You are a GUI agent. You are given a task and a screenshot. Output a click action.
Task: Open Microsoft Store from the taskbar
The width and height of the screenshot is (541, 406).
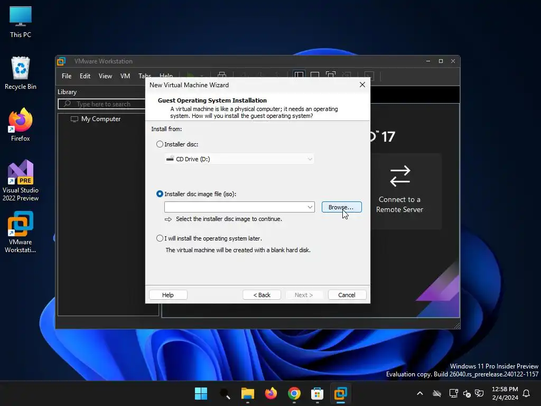click(x=317, y=393)
